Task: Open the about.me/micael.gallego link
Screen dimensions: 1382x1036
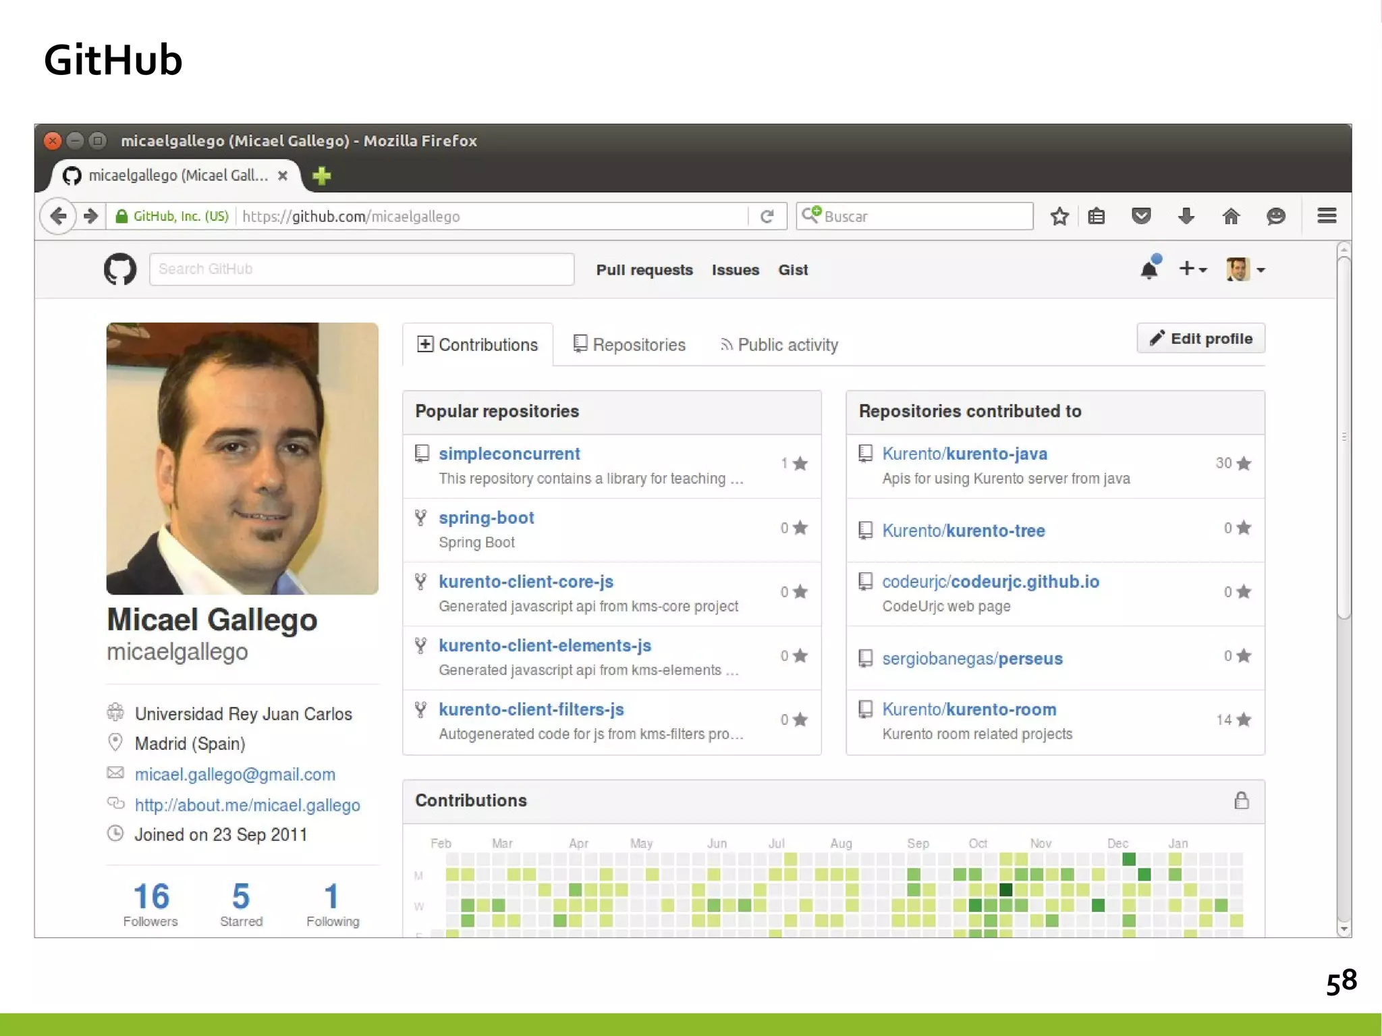Action: click(248, 805)
